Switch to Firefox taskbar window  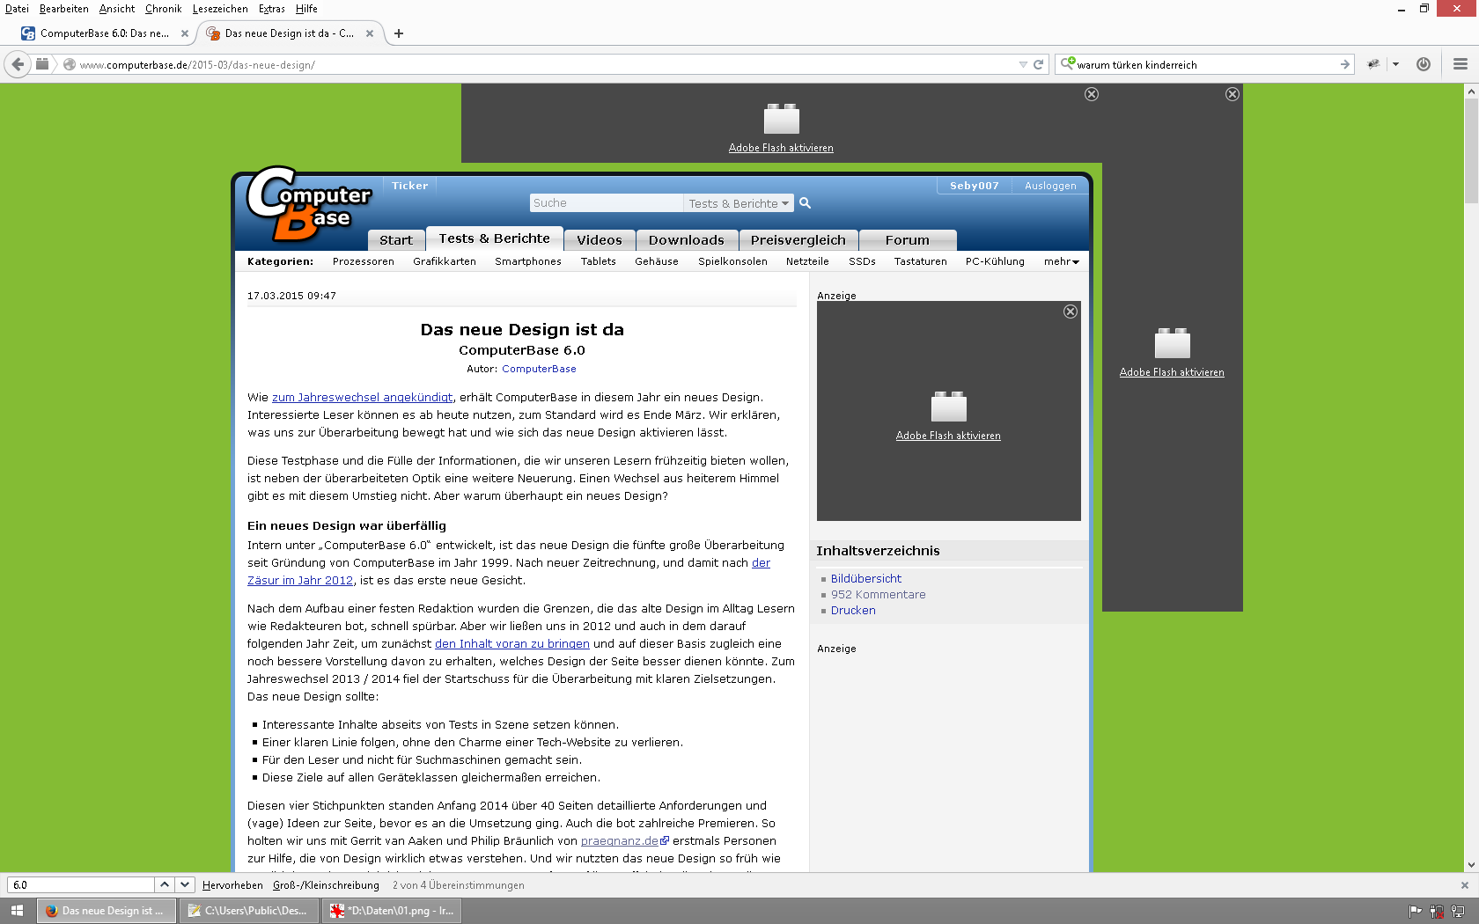click(x=107, y=911)
